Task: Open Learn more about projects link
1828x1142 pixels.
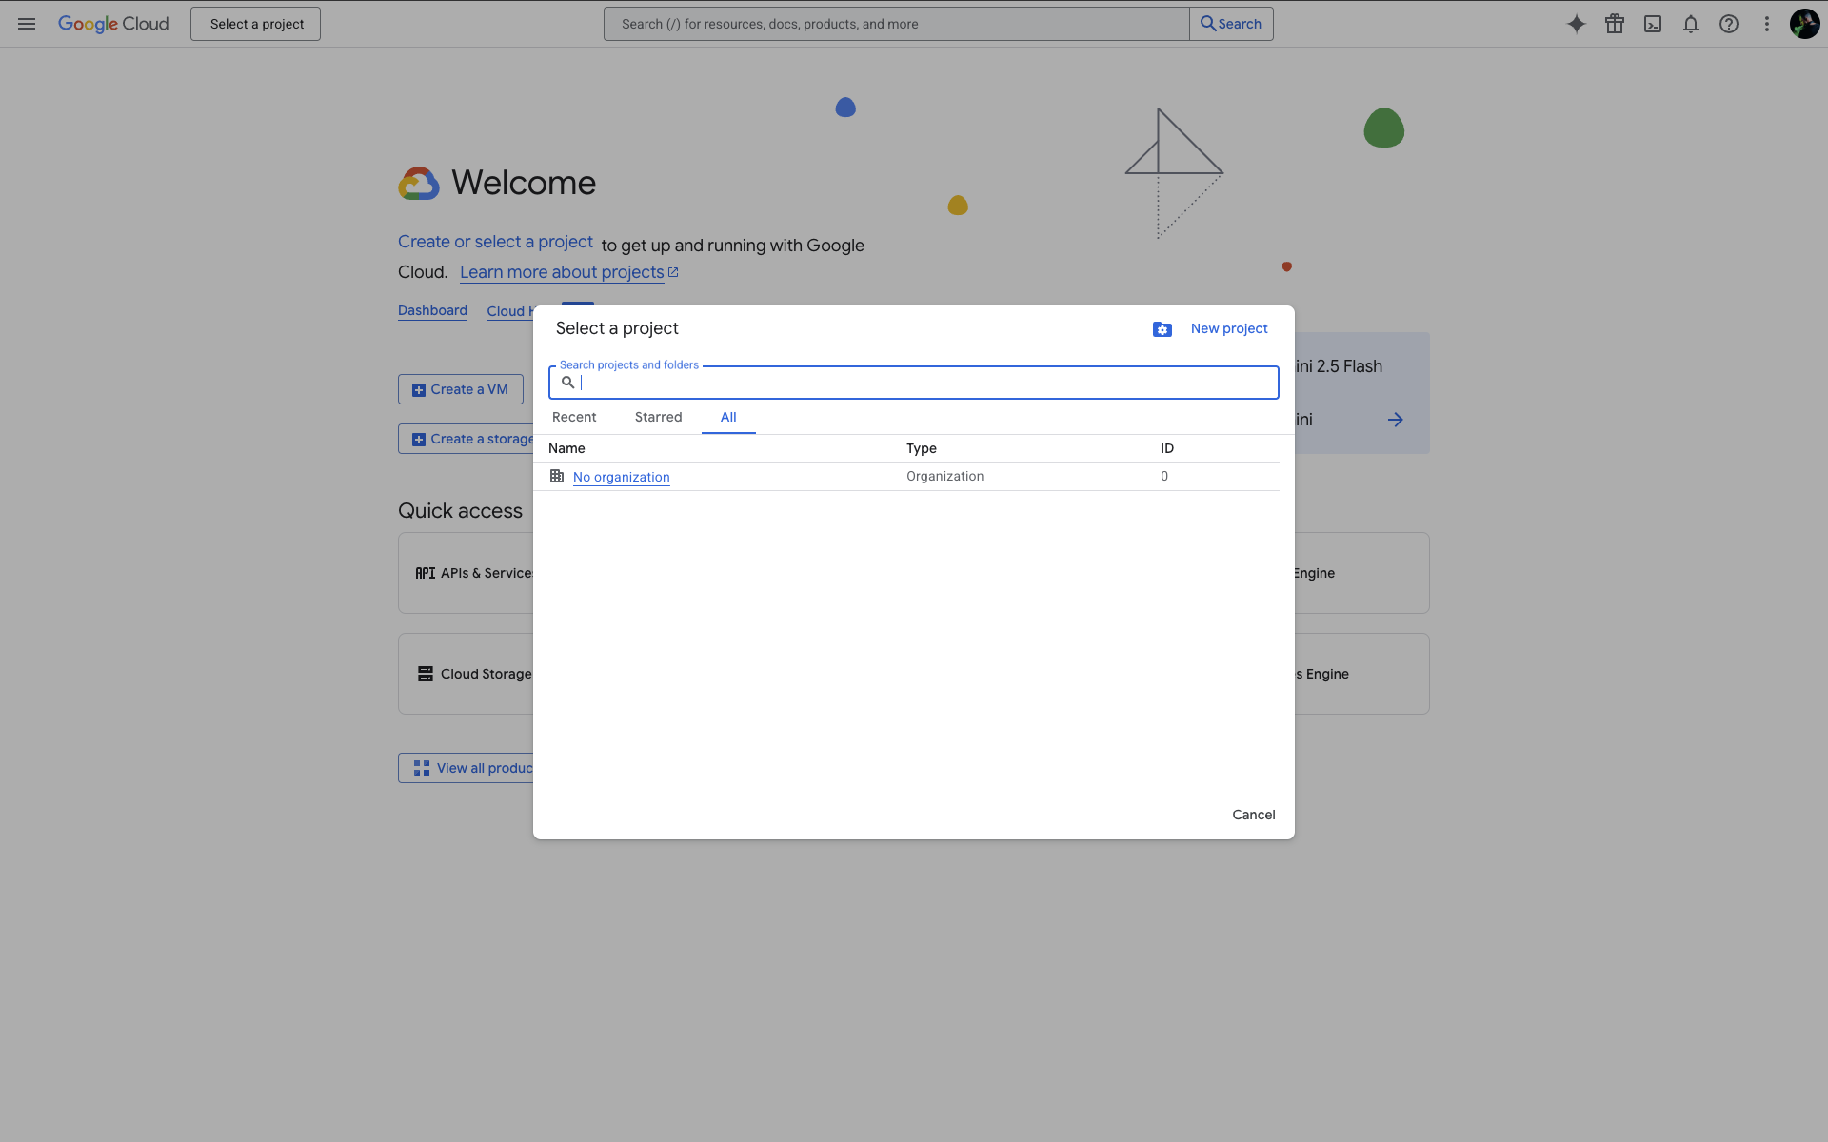Action: click(x=562, y=272)
